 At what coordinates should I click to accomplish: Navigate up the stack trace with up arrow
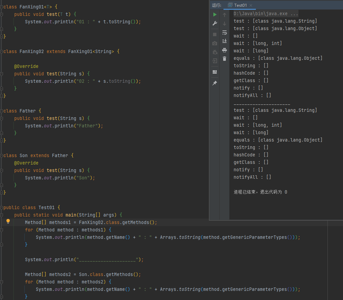tap(225, 15)
